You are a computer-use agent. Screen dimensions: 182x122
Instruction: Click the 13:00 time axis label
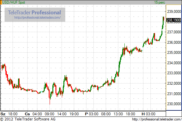point(118,114)
